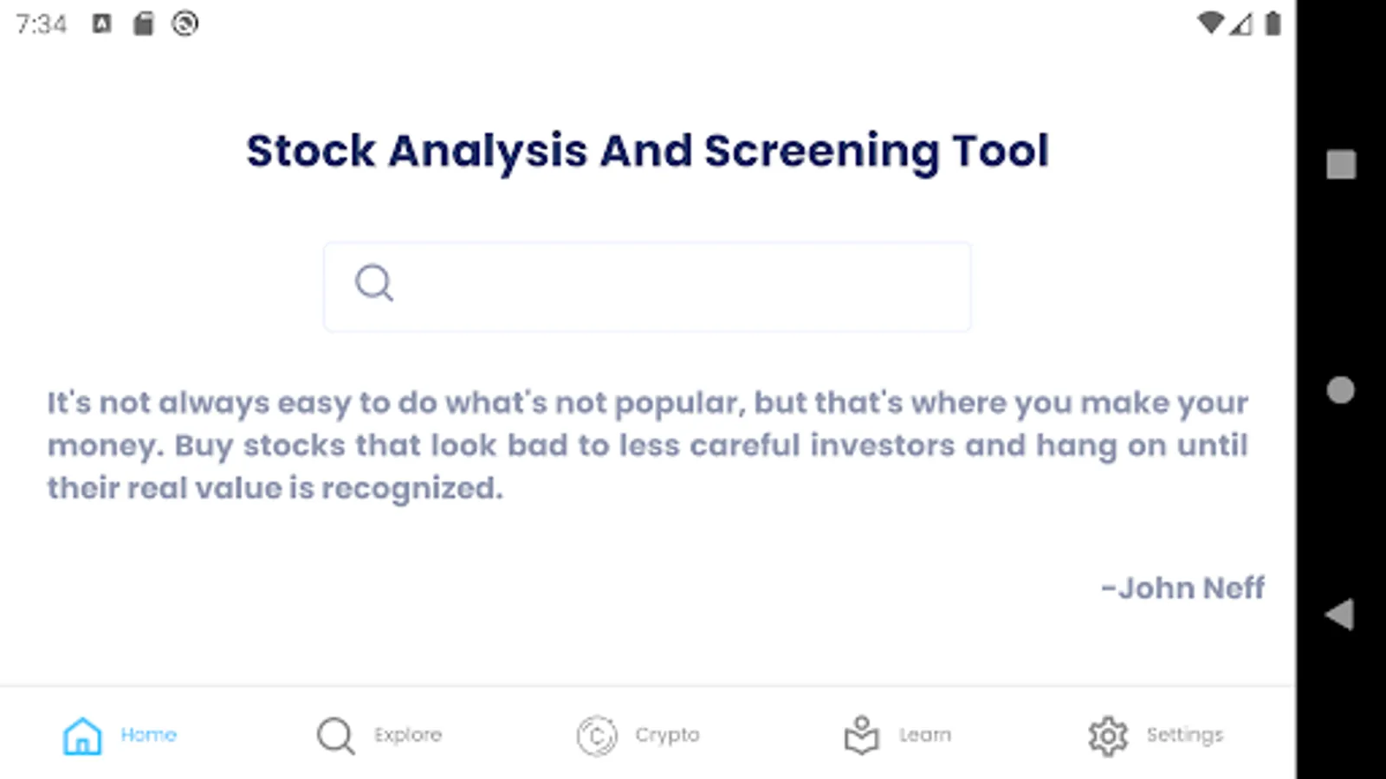This screenshot has height=779, width=1386.
Task: Tap the Explore magnifier icon
Action: [x=335, y=736]
